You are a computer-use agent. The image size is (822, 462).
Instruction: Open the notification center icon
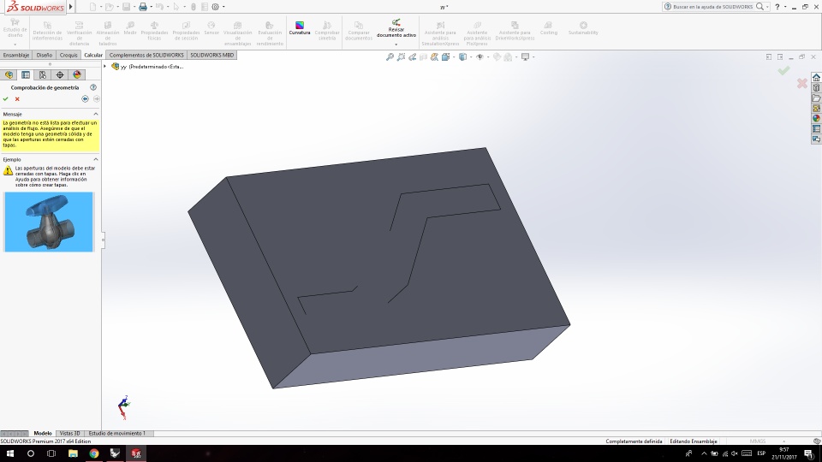click(809, 453)
